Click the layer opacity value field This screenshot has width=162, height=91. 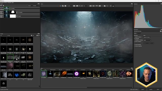pos(29,6)
